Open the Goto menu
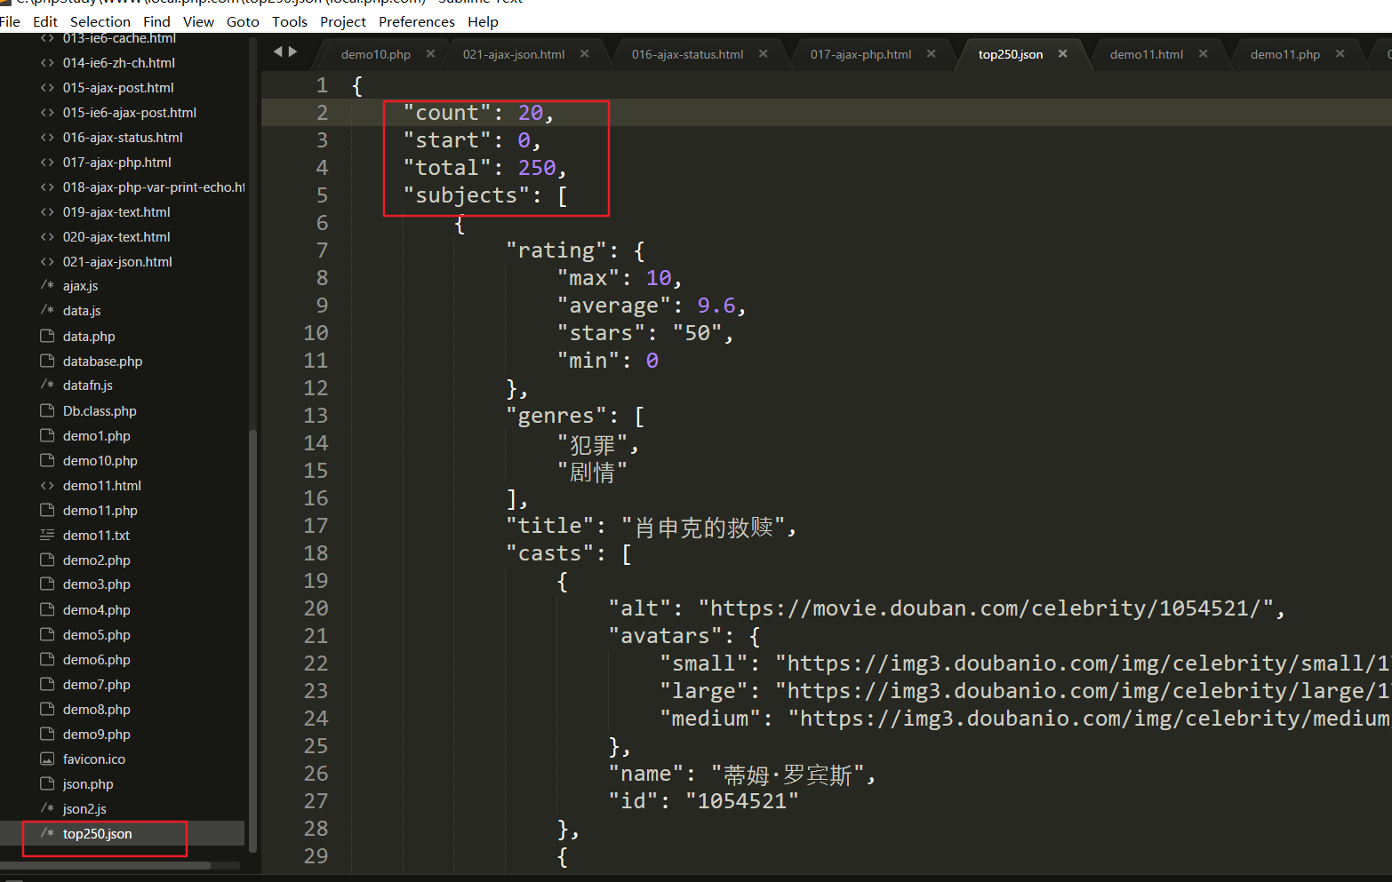1392x882 pixels. (x=243, y=21)
